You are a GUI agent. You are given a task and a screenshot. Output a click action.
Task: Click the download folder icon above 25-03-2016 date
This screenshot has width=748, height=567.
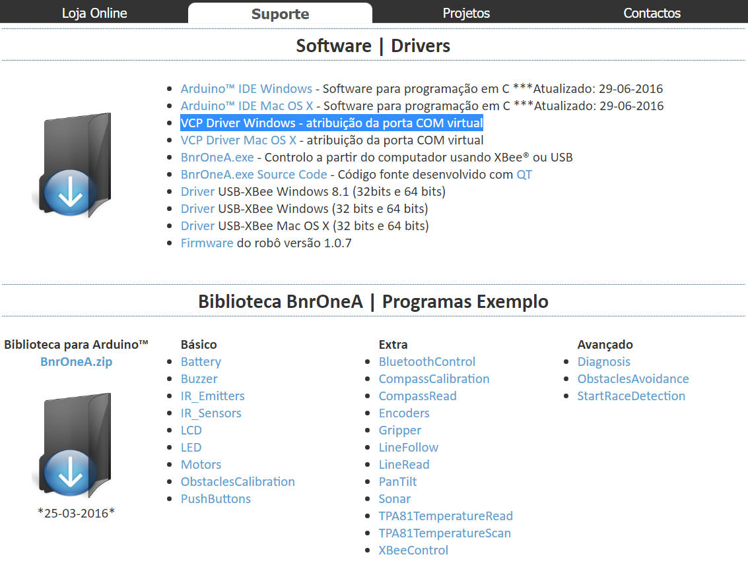71,445
